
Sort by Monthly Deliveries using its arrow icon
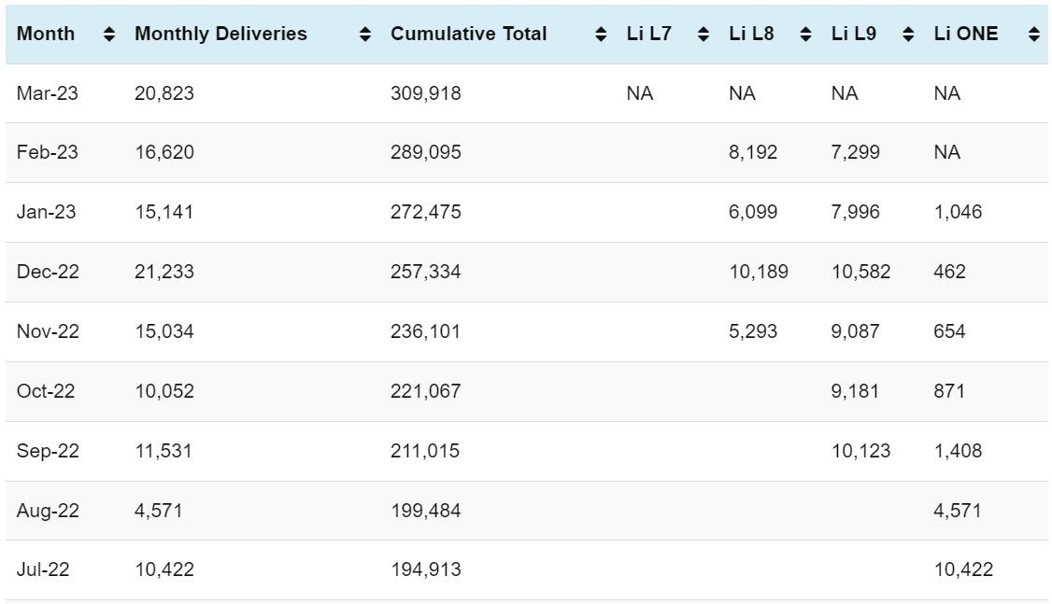click(x=365, y=35)
